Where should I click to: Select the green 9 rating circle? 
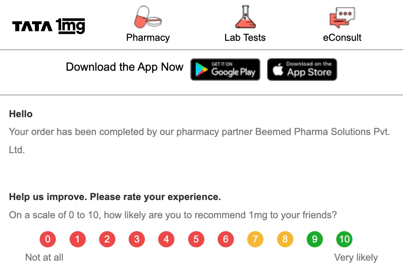pos(314,239)
